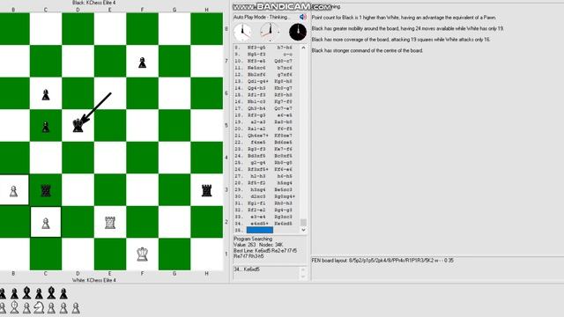The image size is (564, 317).
Task: Select move d2xc3 in the move list
Action: (x=259, y=196)
